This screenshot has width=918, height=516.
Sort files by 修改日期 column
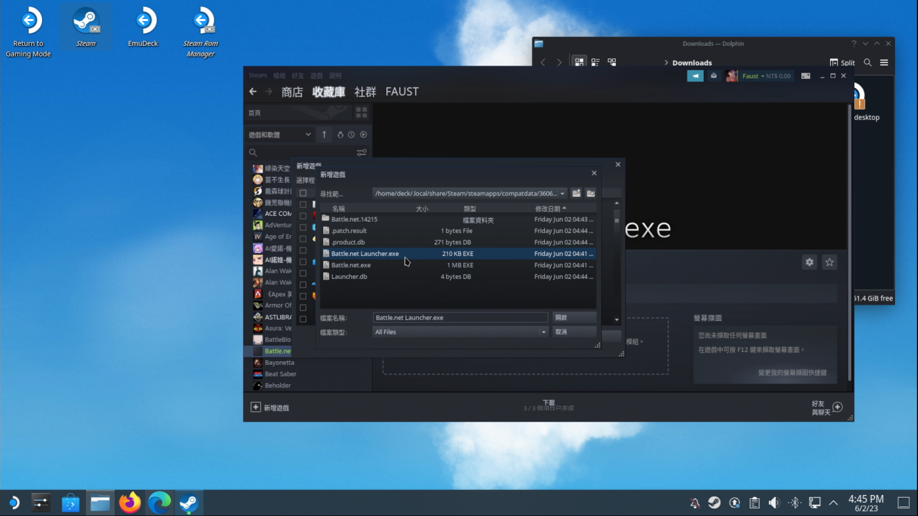point(551,208)
